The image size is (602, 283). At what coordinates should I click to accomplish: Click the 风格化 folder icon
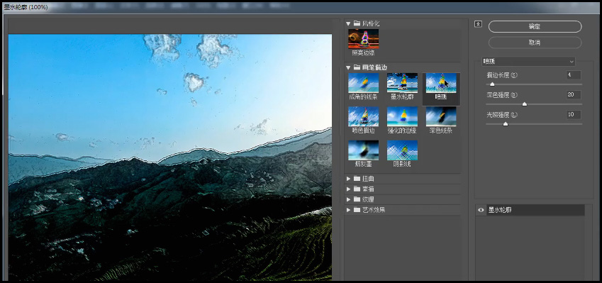[x=357, y=23]
